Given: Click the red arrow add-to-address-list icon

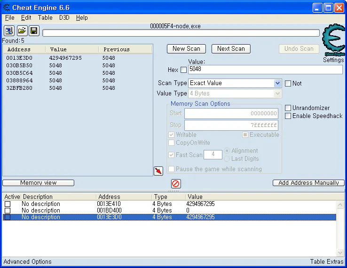Looking at the screenshot, I should coord(158,171).
